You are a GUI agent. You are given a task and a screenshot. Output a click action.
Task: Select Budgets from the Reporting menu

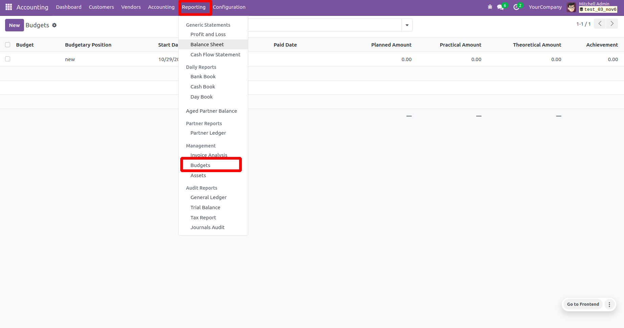200,165
